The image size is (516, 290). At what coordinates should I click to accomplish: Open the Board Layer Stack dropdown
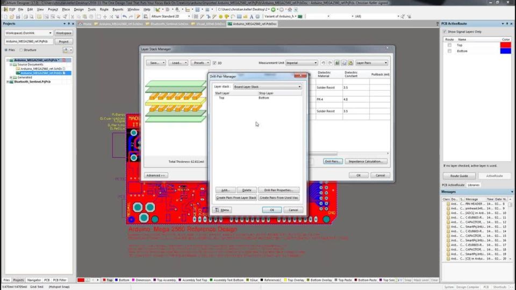[267, 87]
